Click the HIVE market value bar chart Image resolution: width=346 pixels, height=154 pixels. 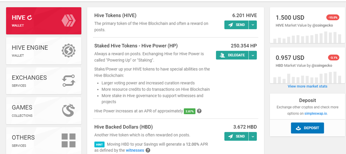(307, 37)
